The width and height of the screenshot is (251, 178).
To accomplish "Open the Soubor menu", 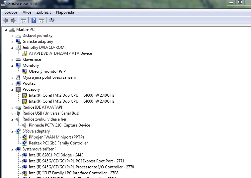I will pos(11,12).
